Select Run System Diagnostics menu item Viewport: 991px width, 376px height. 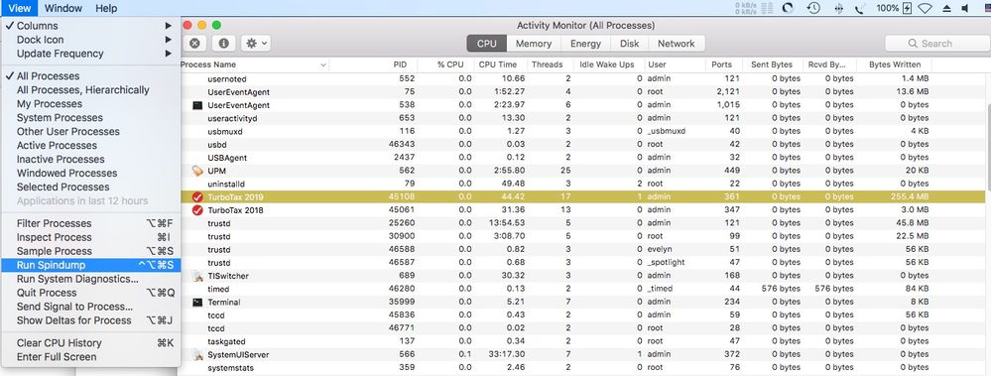[90, 280]
